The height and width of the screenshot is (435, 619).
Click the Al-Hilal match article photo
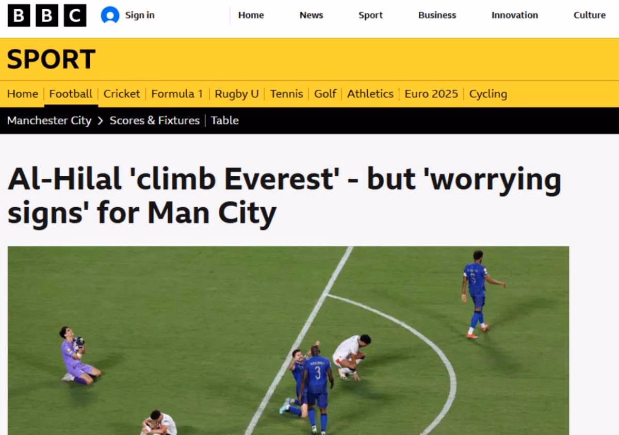(x=288, y=341)
